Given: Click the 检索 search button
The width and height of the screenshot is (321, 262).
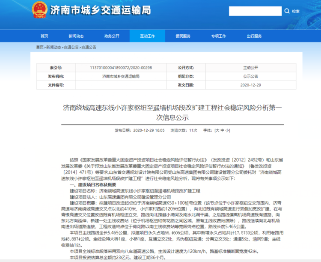Looking at the screenshot, I should click(x=295, y=11).
